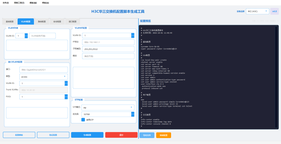Screen dimensions: 281x144
Task: Increase VLAN ID in the 接口VLAN配置 panel
Action: click(x=66, y=82)
